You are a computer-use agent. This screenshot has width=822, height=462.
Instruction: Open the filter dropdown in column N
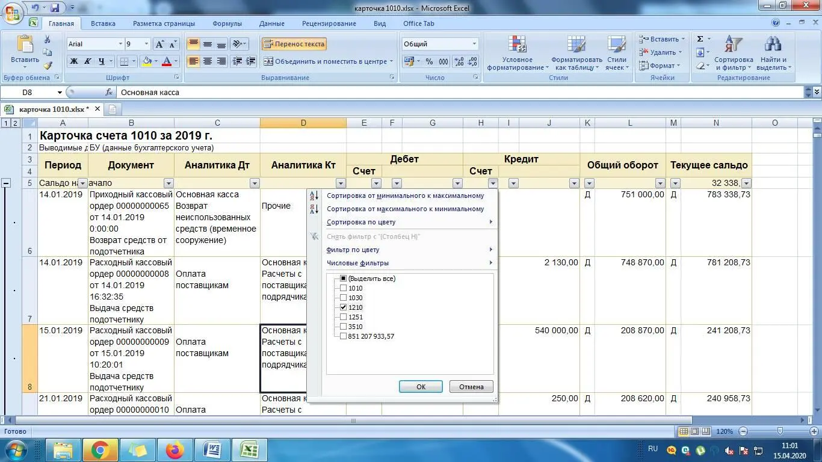tap(746, 183)
